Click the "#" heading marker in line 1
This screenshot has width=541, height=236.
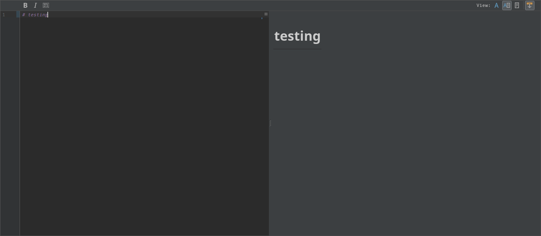24,15
